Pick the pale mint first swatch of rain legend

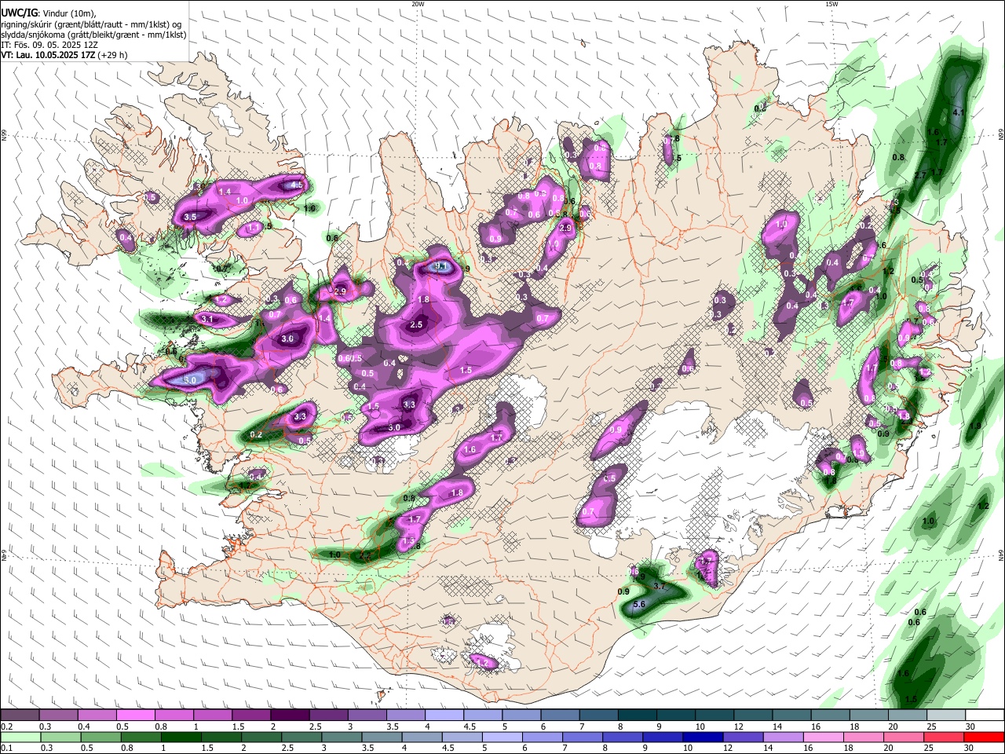coord(20,737)
